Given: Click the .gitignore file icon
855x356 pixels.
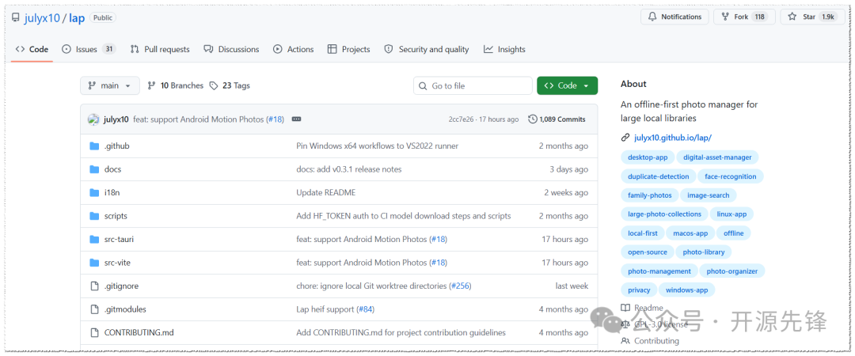Looking at the screenshot, I should coord(94,286).
